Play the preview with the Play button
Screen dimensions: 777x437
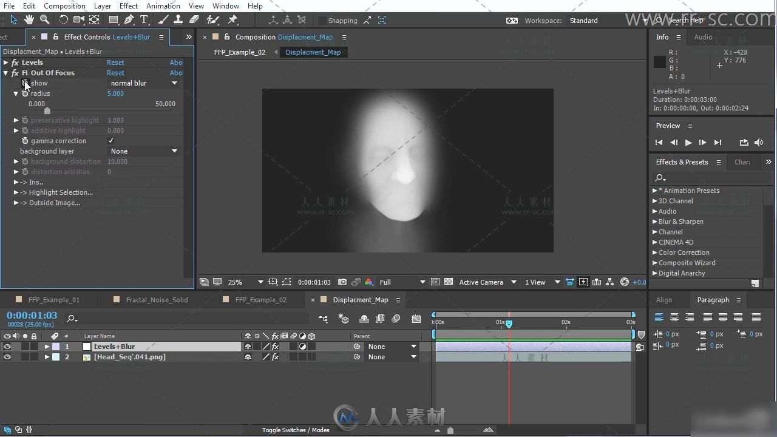[x=688, y=143]
